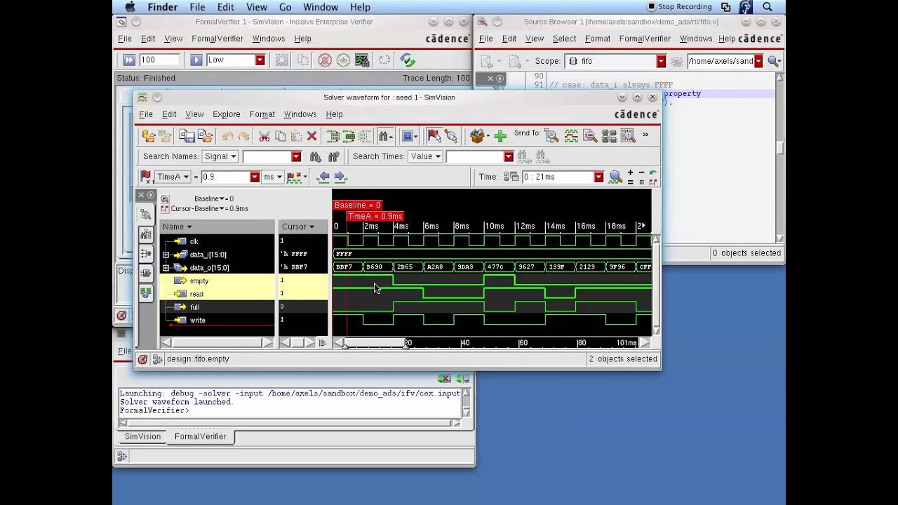The height and width of the screenshot is (505, 898).
Task: Click the Copy icon next to scissors
Action: click(x=281, y=136)
